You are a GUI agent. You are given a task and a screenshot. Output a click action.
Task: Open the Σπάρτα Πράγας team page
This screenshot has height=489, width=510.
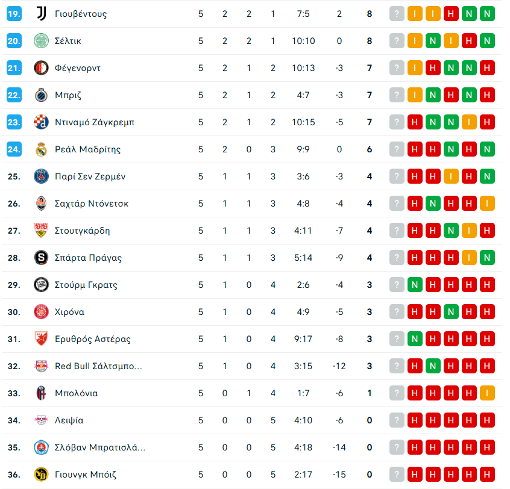(88, 258)
